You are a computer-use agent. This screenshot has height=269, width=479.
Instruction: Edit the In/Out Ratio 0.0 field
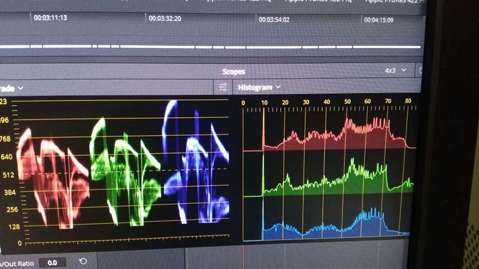pos(52,262)
